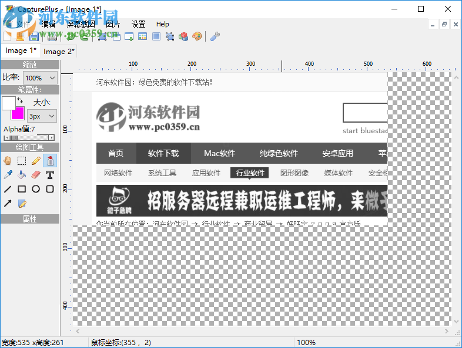462x348 pixels.
Task: Select the Eraser tool
Action: click(x=36, y=175)
